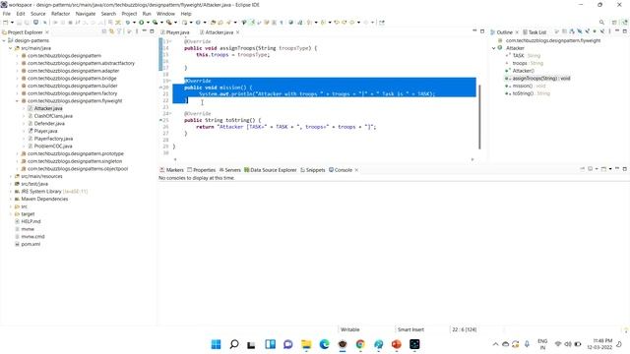Open the Run button dropdown arrow
This screenshot has height=354, width=630.
(x=148, y=23)
